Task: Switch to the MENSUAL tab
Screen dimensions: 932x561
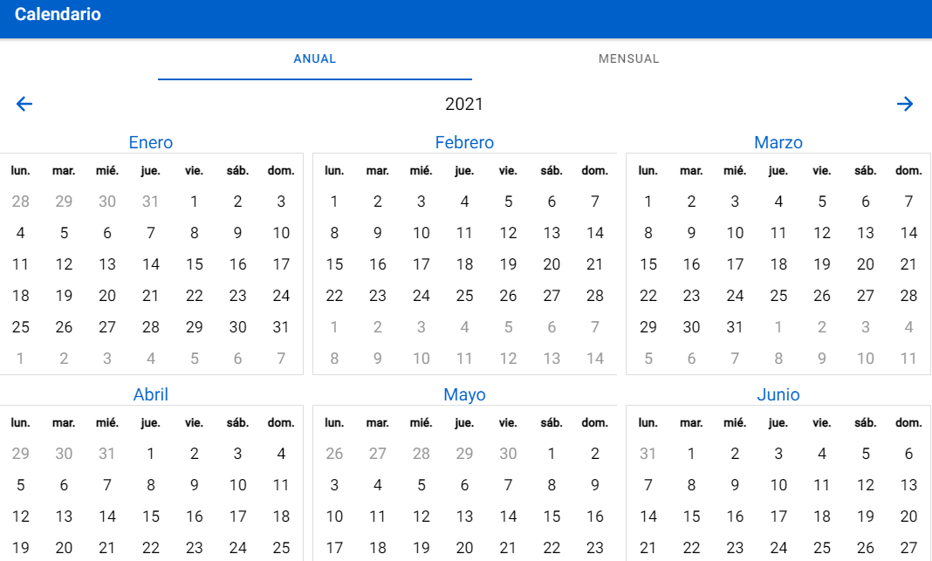Action: coord(628,59)
